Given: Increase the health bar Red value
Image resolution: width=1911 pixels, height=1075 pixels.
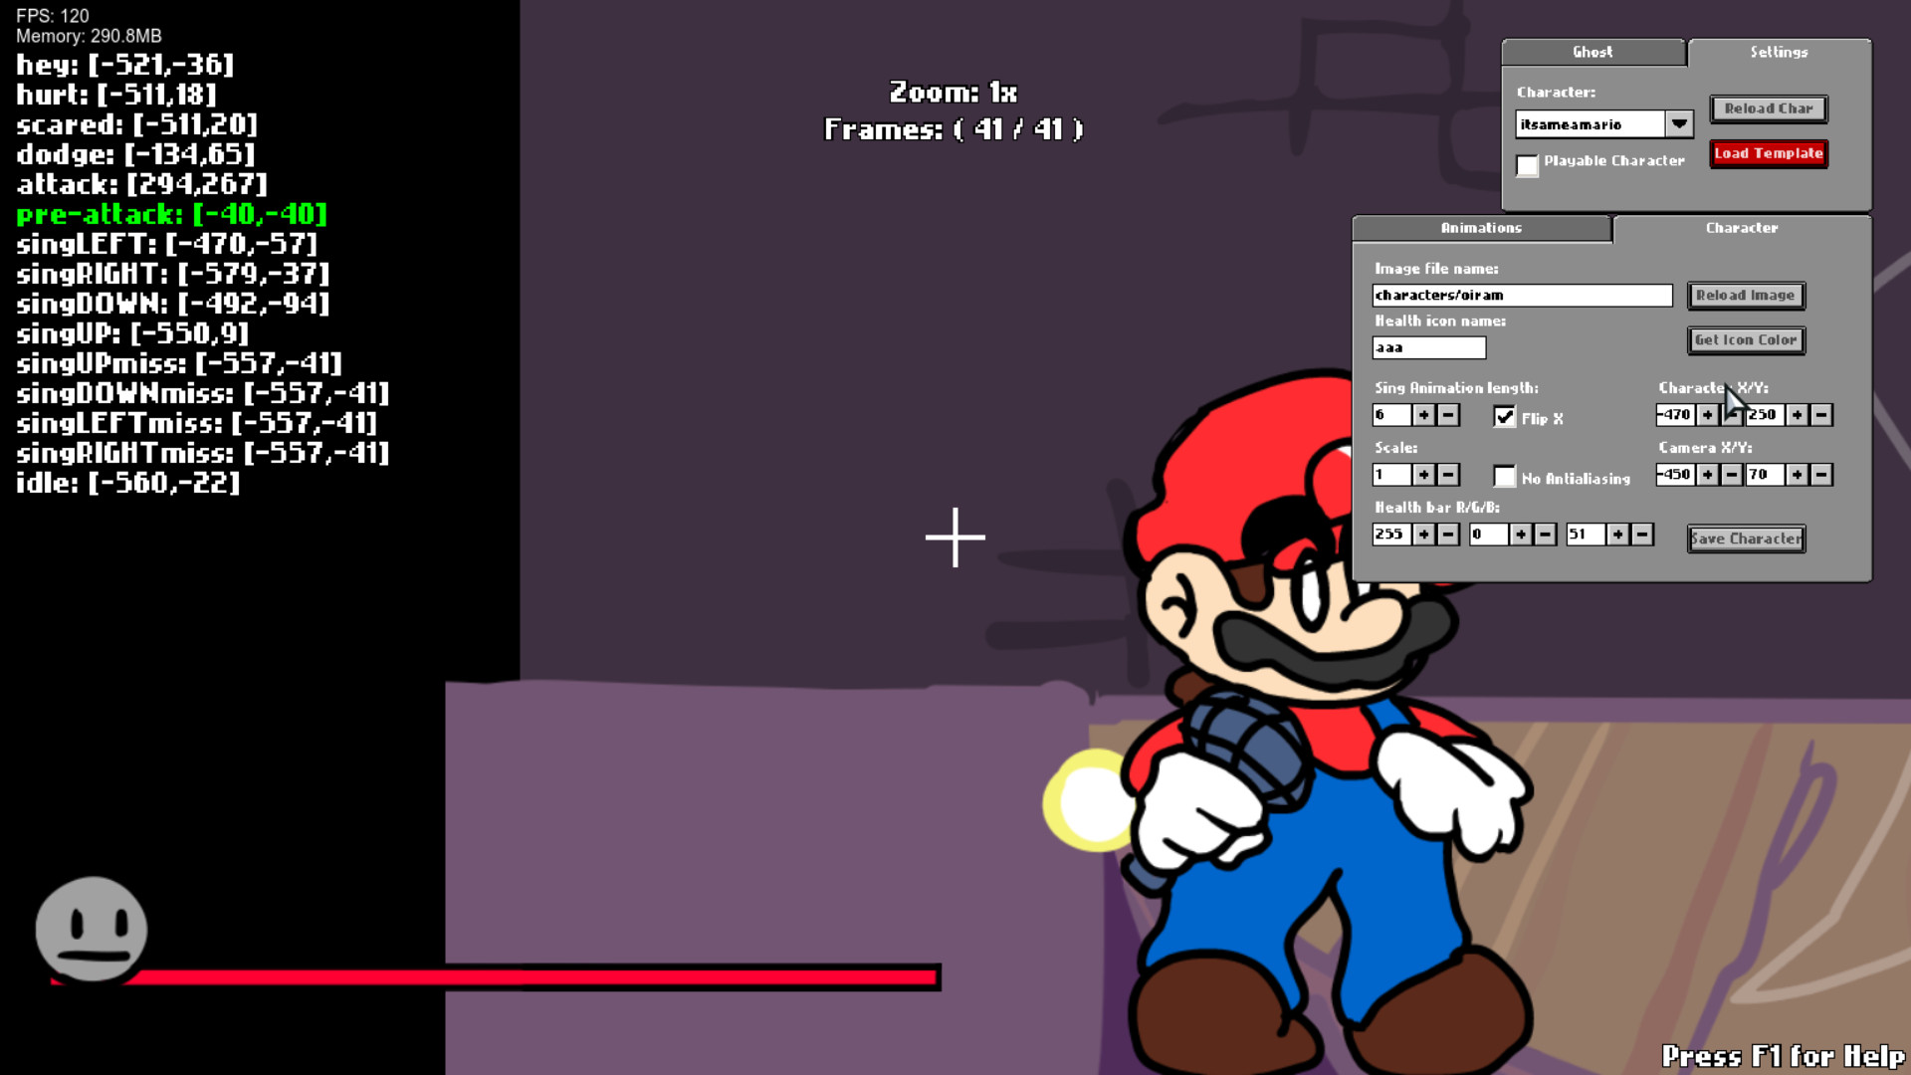Looking at the screenshot, I should point(1424,535).
